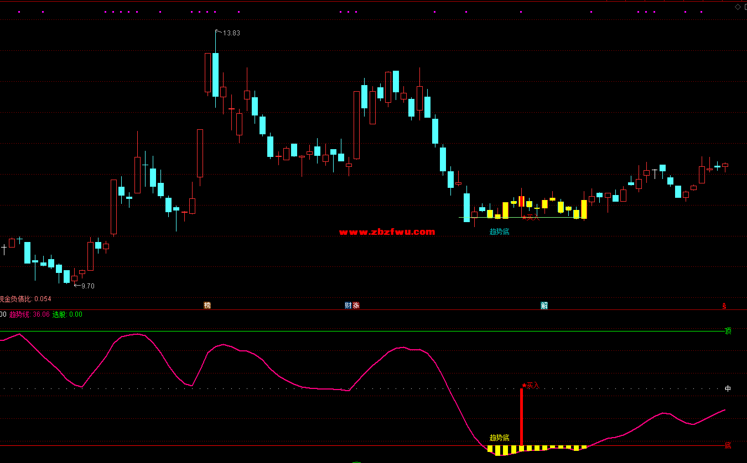Image resolution: width=747 pixels, height=463 pixels.
Task: Click the 13.83 high price label
Action: [x=231, y=33]
